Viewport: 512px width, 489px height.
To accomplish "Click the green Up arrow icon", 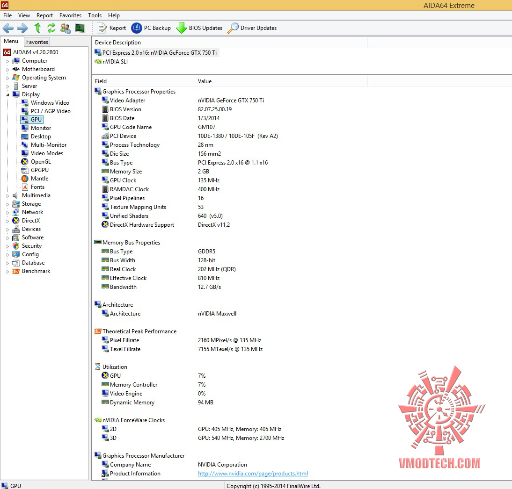I will click(x=37, y=28).
